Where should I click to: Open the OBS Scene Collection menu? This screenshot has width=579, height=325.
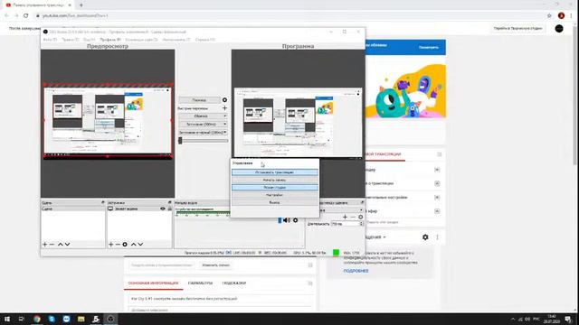[141, 40]
